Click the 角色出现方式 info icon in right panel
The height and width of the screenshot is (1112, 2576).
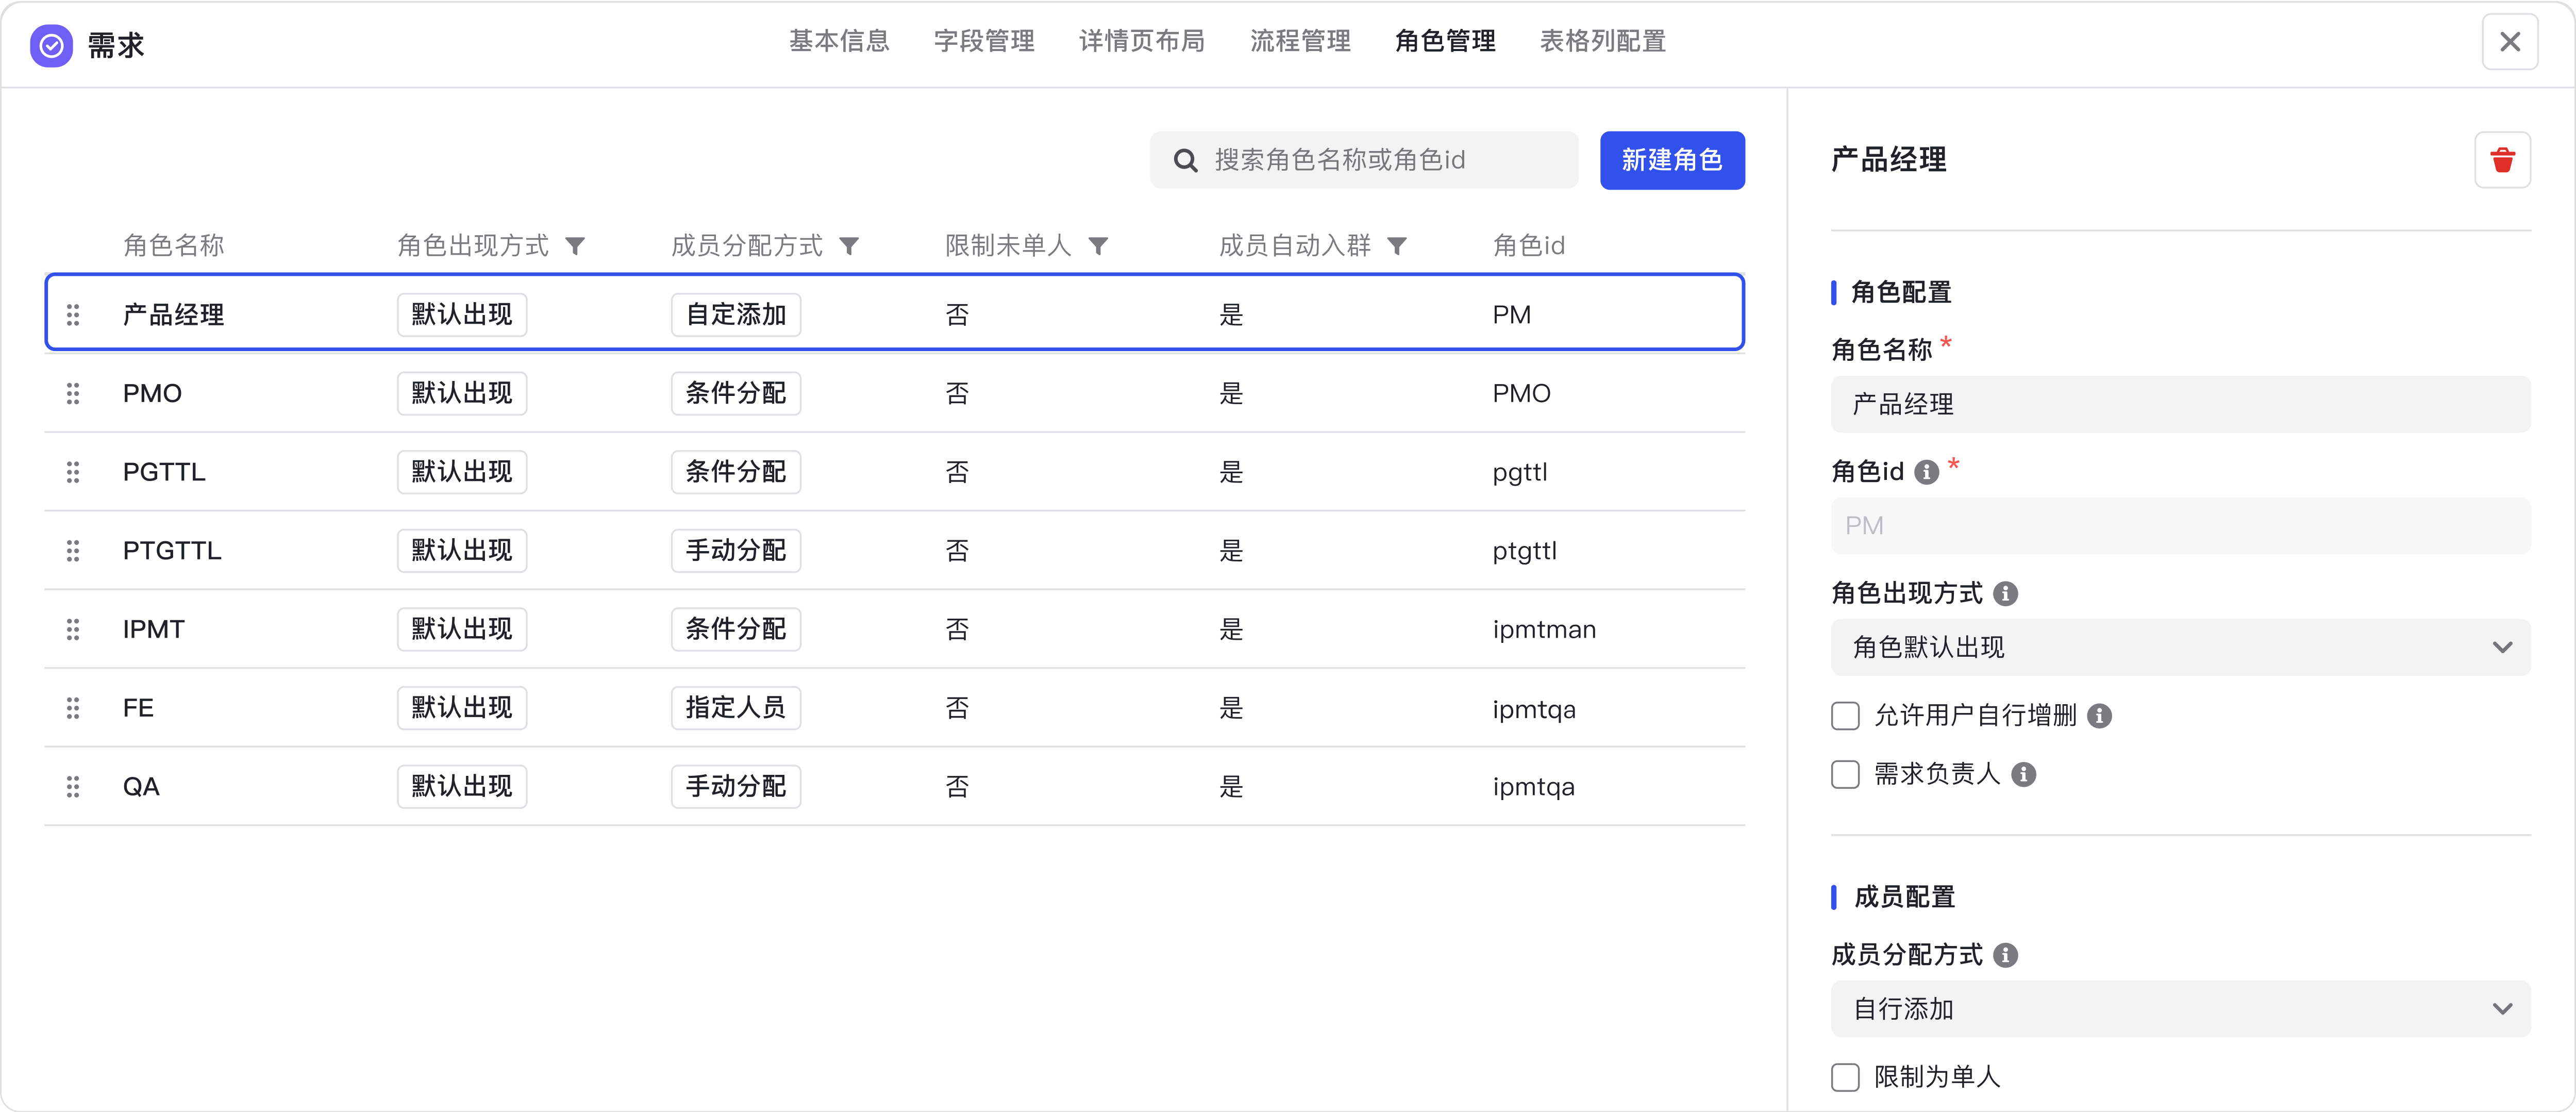[2006, 593]
